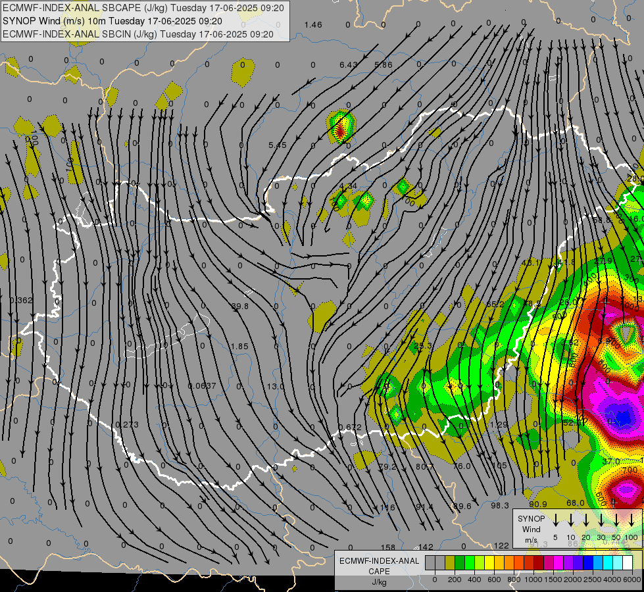The height and width of the screenshot is (592, 644).
Task: Click the map value 5.86
Action: point(384,65)
